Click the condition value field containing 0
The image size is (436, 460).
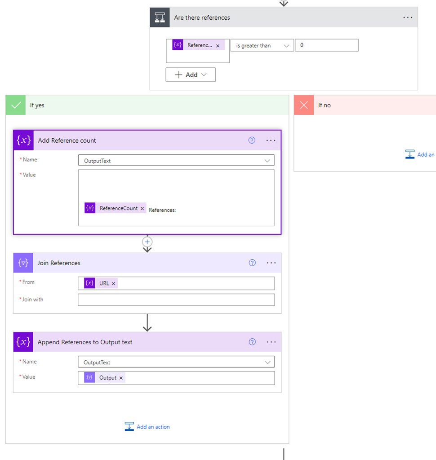326,45
